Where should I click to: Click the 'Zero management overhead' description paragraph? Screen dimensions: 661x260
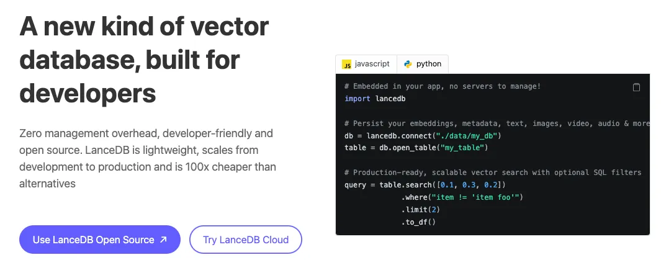click(148, 158)
